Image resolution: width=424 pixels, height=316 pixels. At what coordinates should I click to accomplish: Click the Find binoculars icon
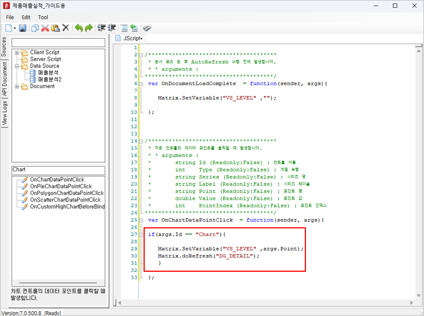[x=147, y=28]
